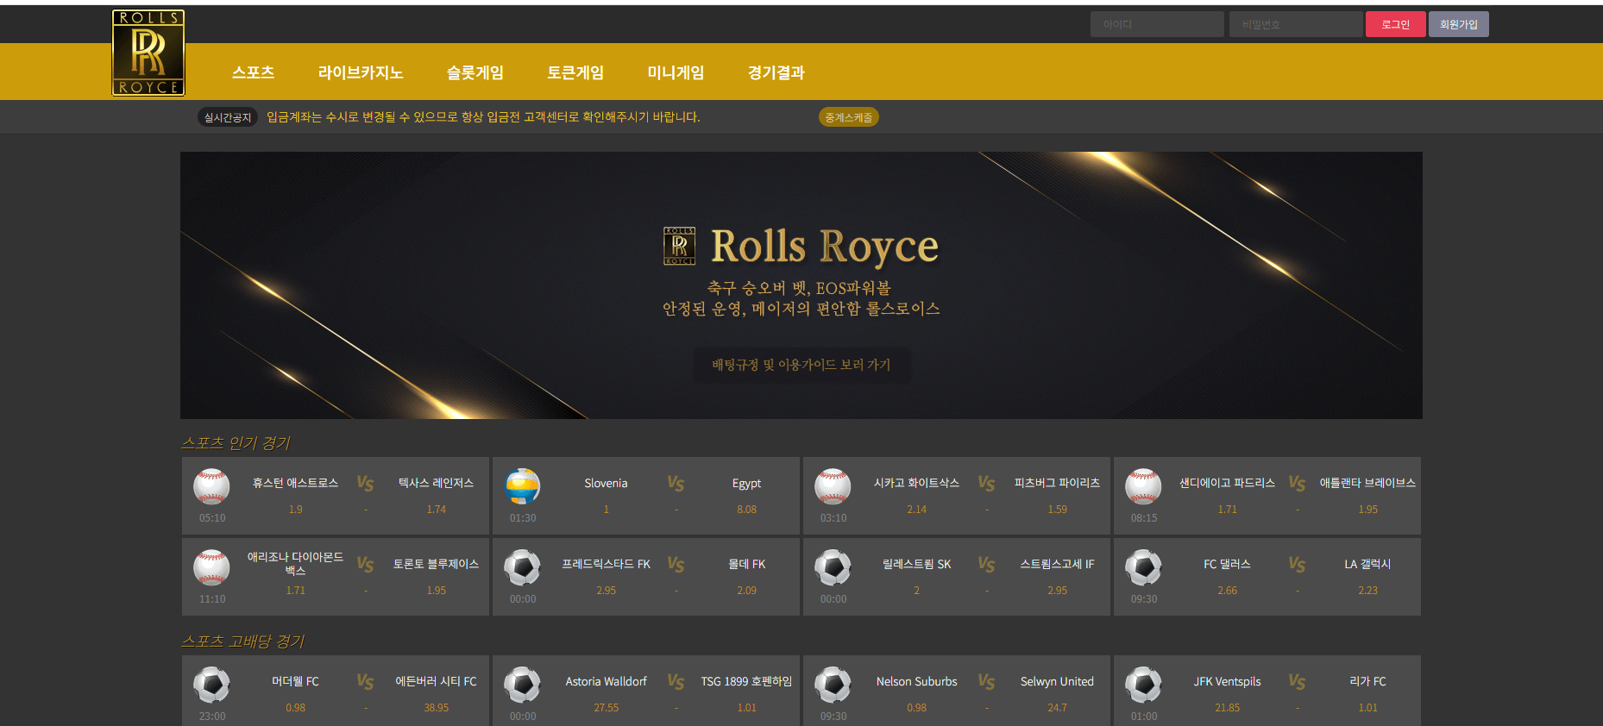Click soccer ball icon for JFK Ventspils match
This screenshot has height=726, width=1603.
click(x=1143, y=685)
